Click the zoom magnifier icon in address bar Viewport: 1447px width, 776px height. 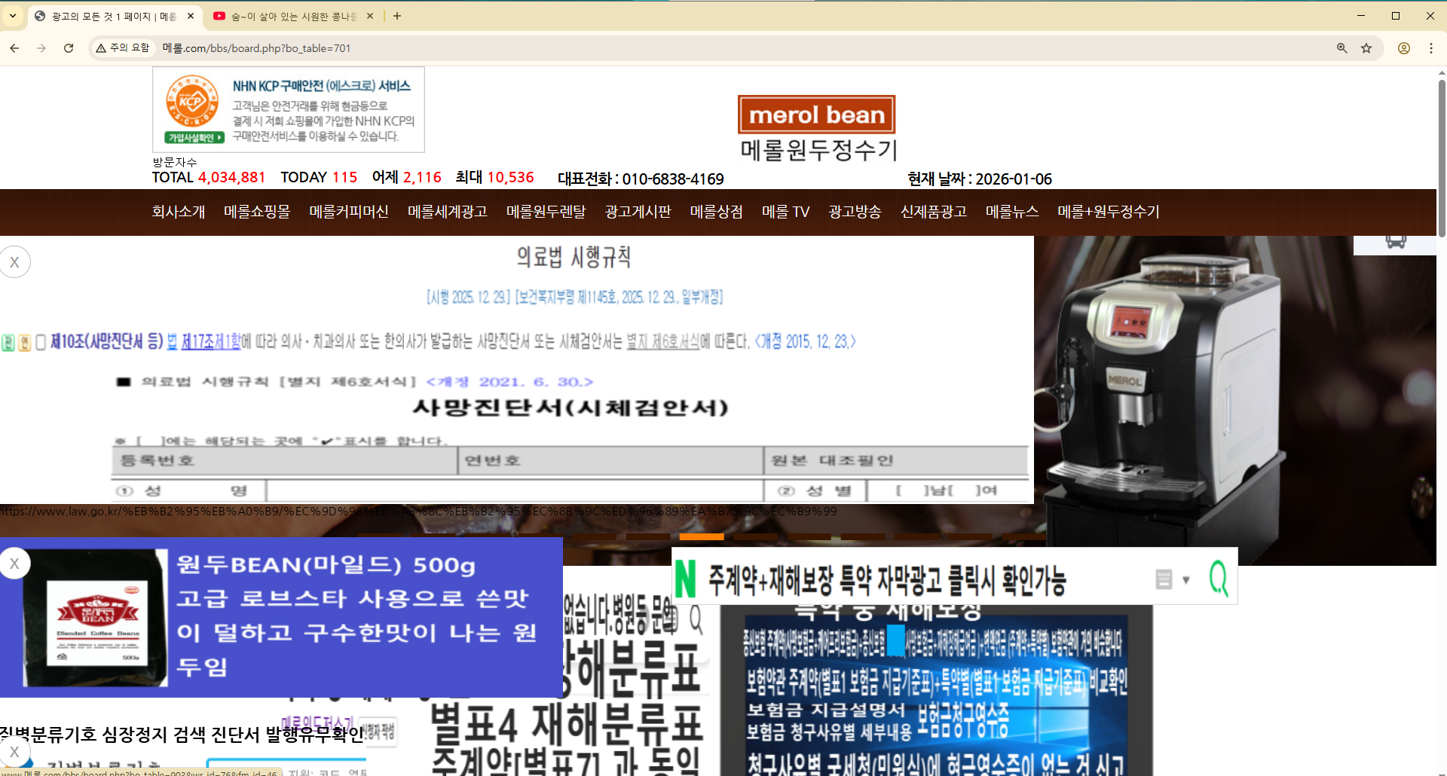tap(1342, 48)
